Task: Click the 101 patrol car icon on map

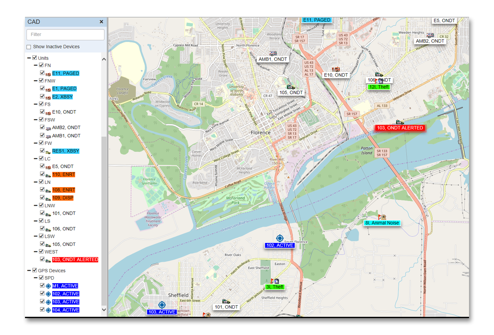Action: tap(226, 301)
